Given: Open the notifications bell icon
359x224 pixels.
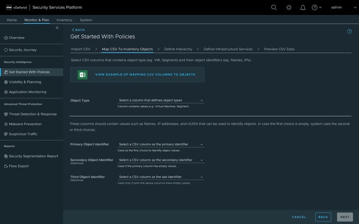Looking at the screenshot, I should 302,7.
